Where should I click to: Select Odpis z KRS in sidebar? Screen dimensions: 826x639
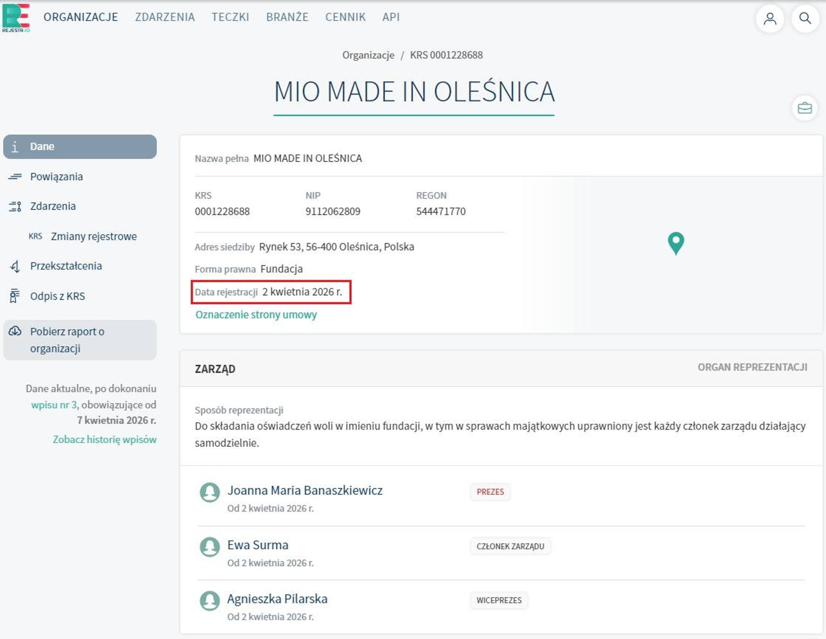click(x=57, y=296)
